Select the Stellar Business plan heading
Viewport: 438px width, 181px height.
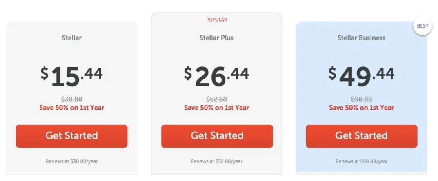coord(361,38)
